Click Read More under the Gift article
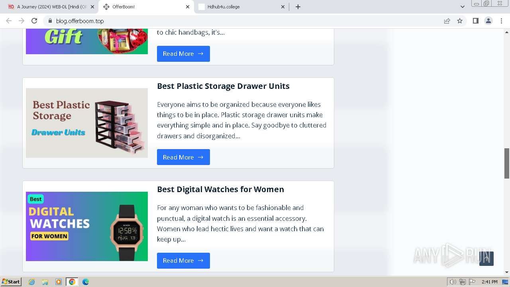The height and width of the screenshot is (287, 510). click(183, 54)
